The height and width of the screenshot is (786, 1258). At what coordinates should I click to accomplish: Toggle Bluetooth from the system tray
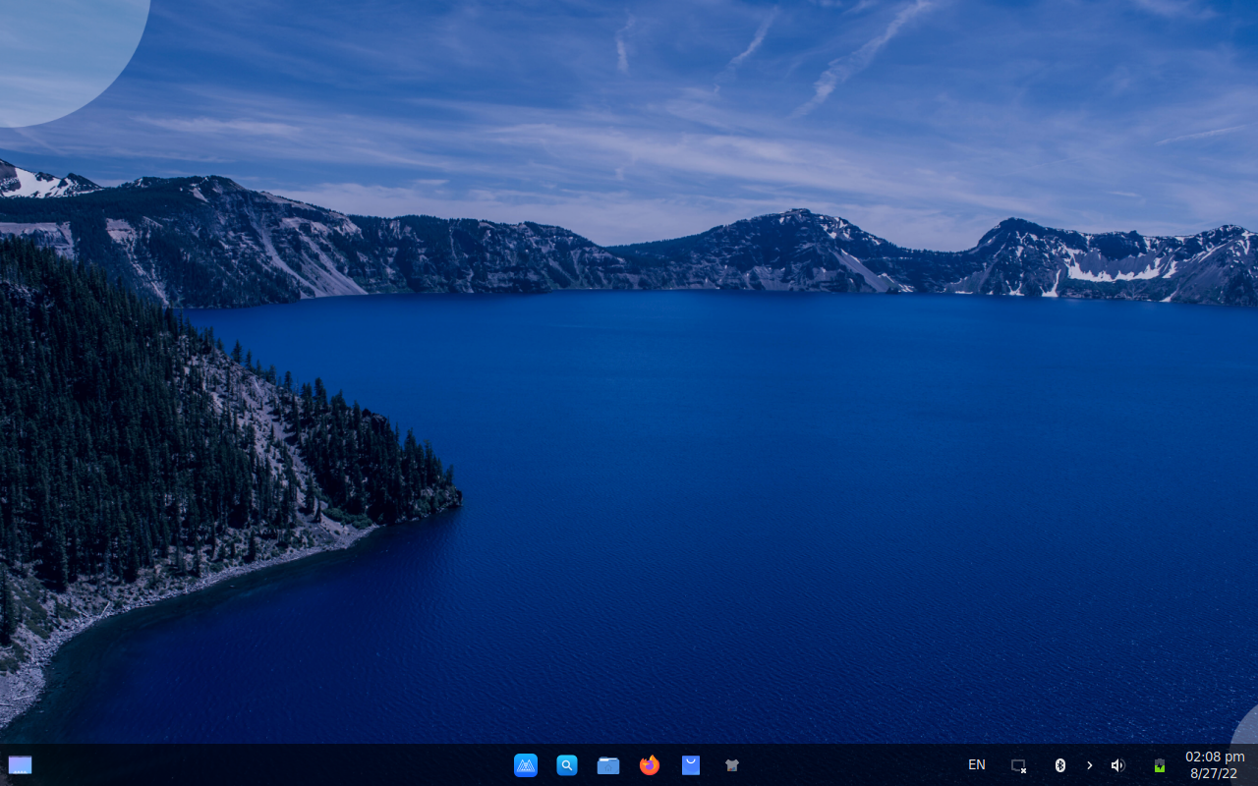1059,765
